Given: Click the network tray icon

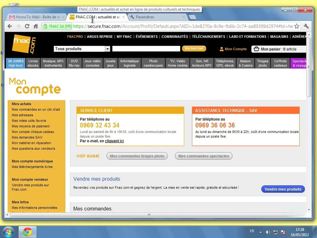Looking at the screenshot, I should (x=275, y=232).
